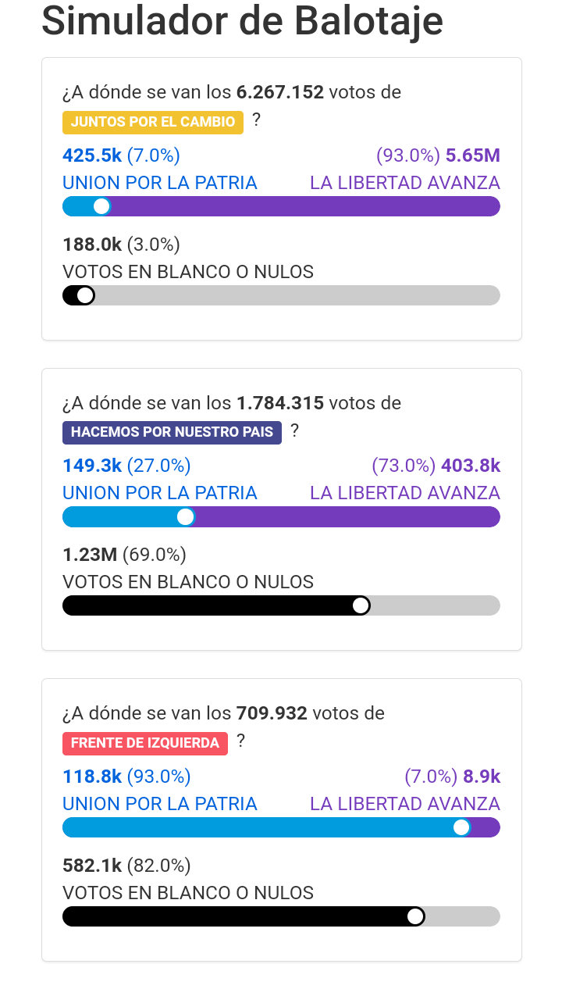Click the 6.267.152 total votes number
562x982 pixels.
(279, 92)
